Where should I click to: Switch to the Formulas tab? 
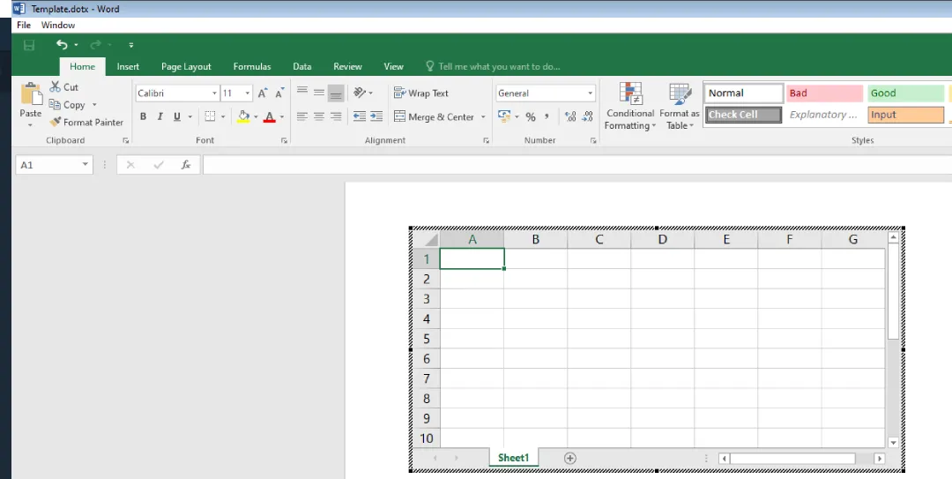click(252, 66)
